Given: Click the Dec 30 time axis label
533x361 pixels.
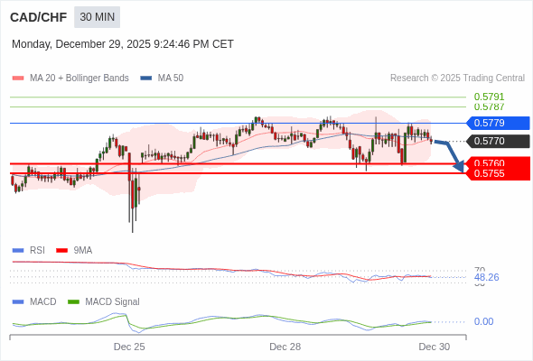Looking at the screenshot, I should click(435, 347).
